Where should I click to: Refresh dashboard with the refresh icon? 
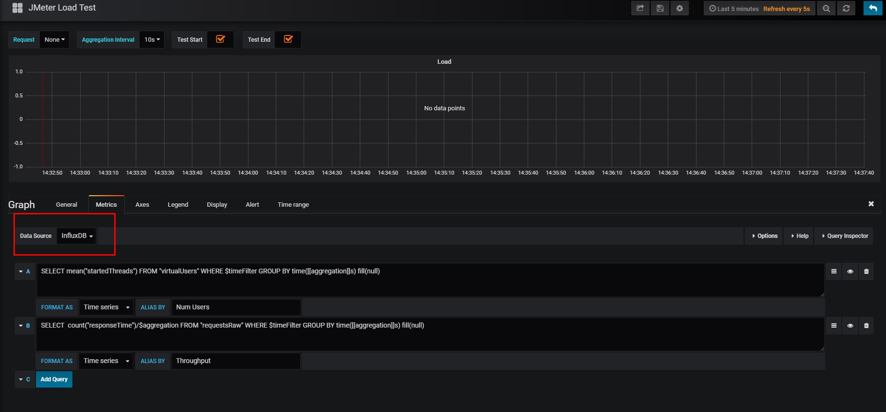pyautogui.click(x=846, y=9)
